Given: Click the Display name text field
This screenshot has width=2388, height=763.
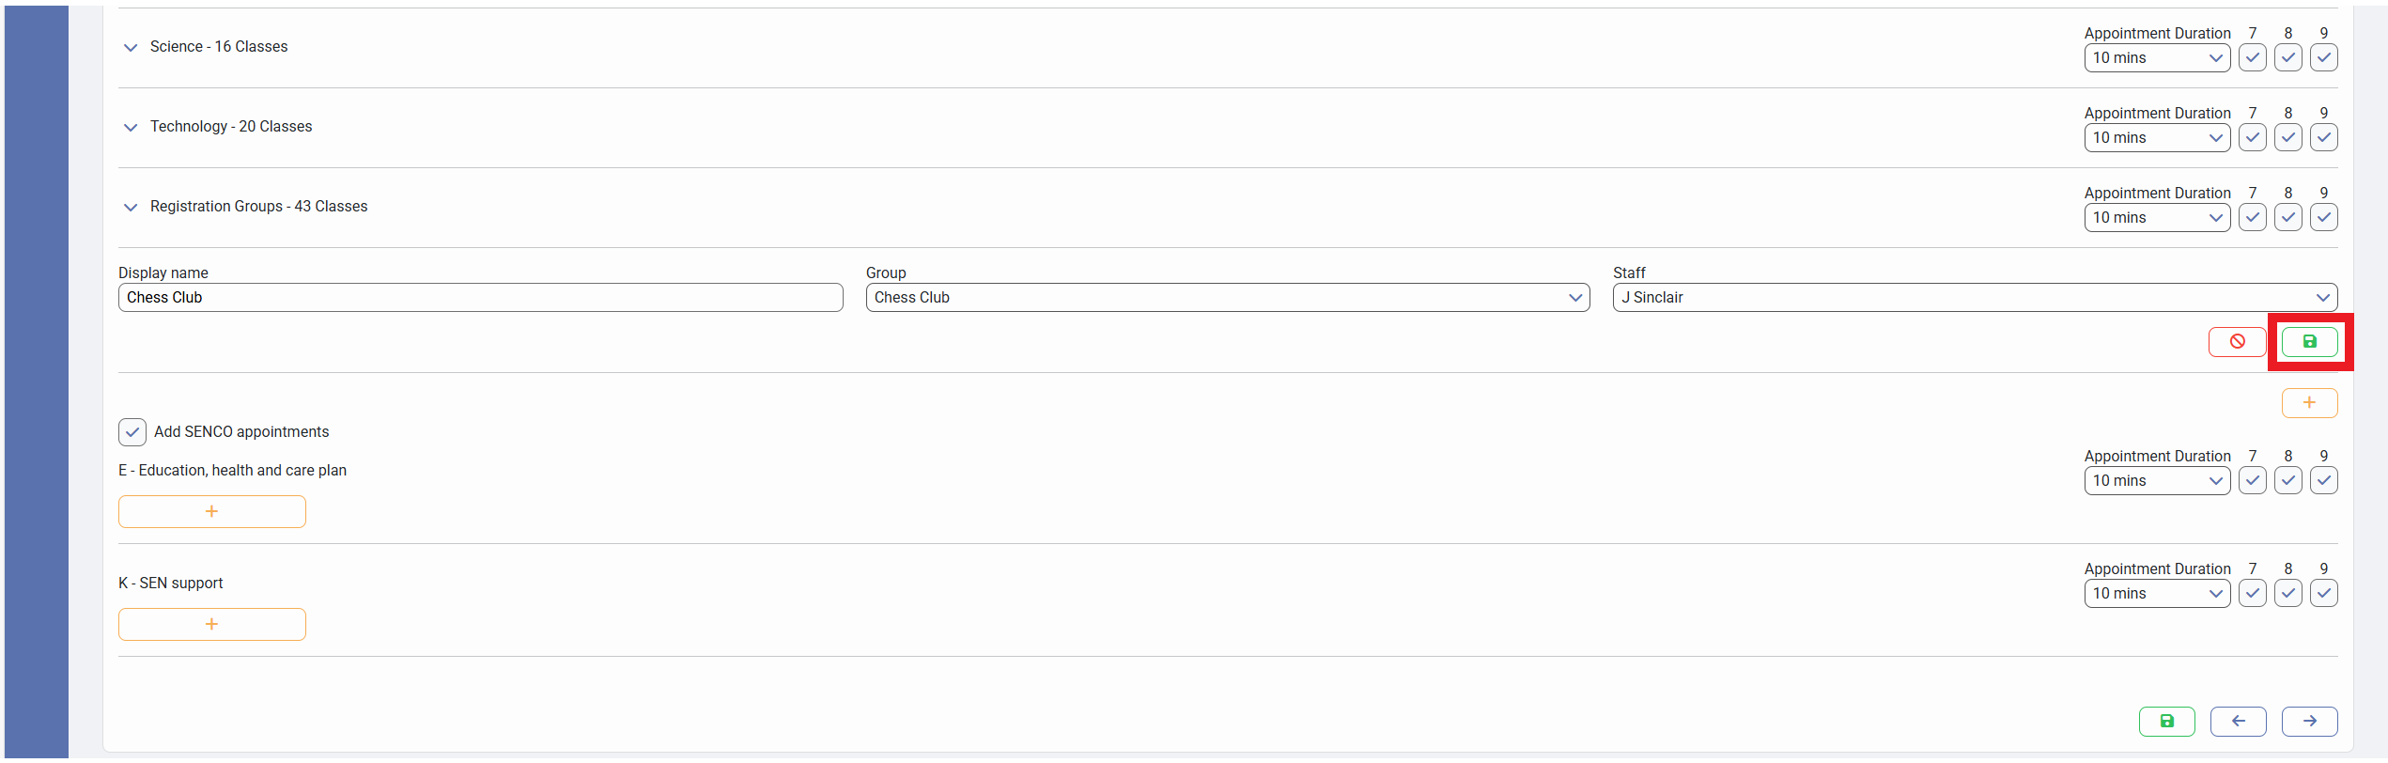Looking at the screenshot, I should (x=480, y=298).
